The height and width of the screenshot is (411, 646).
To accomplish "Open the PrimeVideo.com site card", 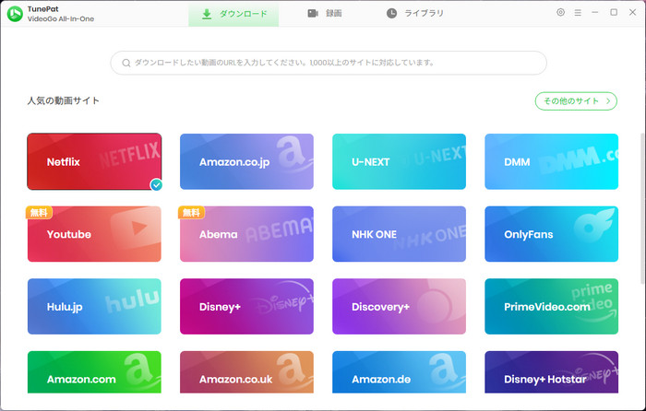I will 552,306.
